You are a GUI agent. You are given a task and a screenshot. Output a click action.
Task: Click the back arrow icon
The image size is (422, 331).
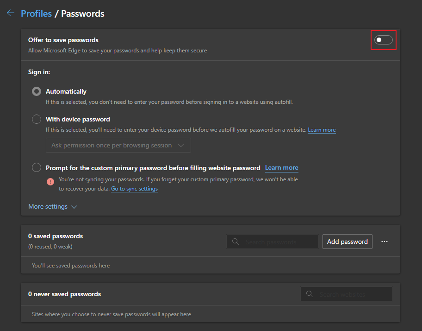pos(11,13)
